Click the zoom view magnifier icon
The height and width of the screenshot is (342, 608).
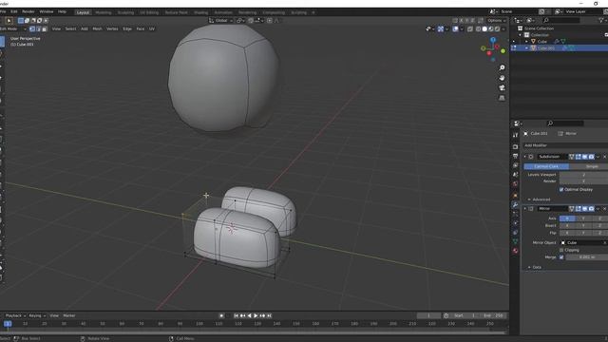[x=502, y=67]
